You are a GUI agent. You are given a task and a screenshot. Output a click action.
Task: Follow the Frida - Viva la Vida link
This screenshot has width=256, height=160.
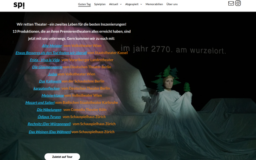pos(44,60)
